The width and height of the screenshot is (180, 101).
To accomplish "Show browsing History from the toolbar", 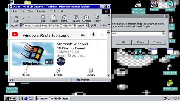I will pyautogui.click(x=97, y=19).
